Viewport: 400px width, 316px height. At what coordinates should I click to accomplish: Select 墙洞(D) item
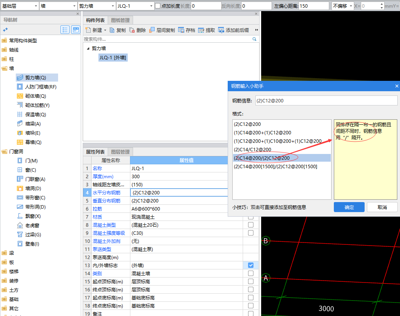point(29,188)
